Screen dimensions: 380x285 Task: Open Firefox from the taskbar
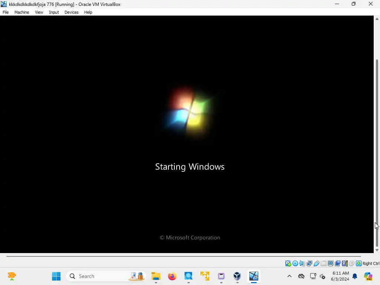click(172, 276)
